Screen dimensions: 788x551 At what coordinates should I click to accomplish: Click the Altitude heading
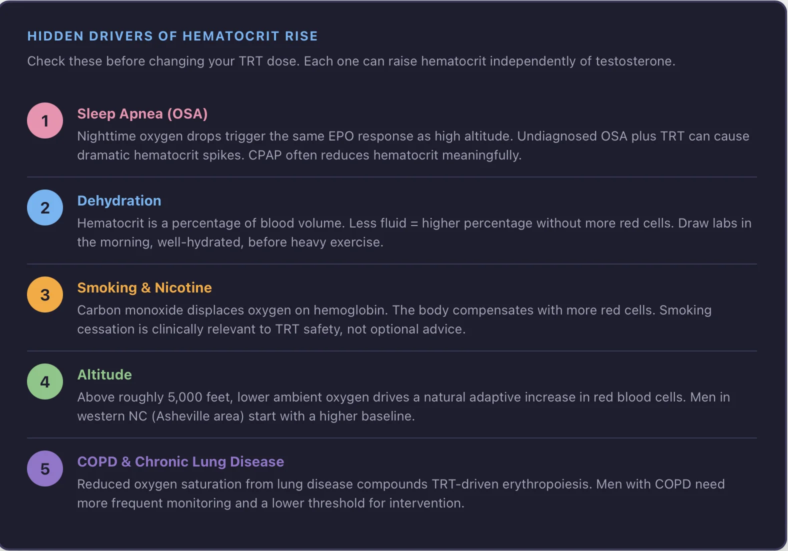104,375
